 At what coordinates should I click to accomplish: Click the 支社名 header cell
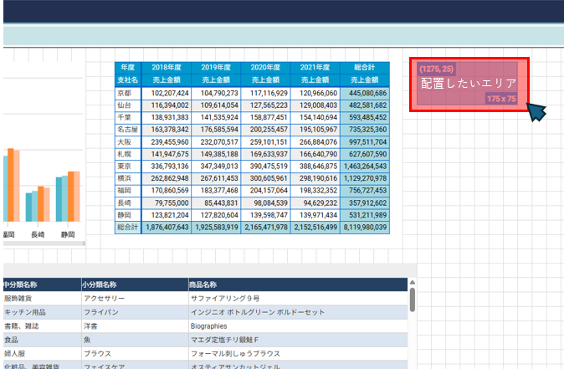pyautogui.click(x=127, y=79)
